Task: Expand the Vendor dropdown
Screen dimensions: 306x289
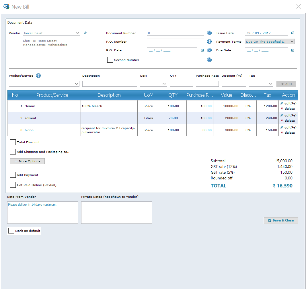Action: click(77, 33)
